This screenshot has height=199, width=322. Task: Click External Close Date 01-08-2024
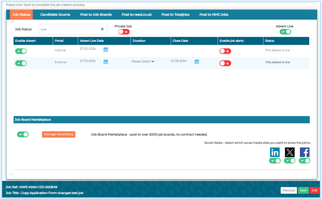(x=178, y=61)
